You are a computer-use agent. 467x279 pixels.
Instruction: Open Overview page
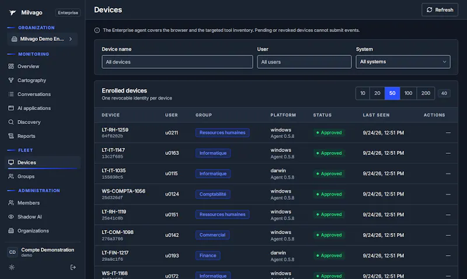coord(28,66)
